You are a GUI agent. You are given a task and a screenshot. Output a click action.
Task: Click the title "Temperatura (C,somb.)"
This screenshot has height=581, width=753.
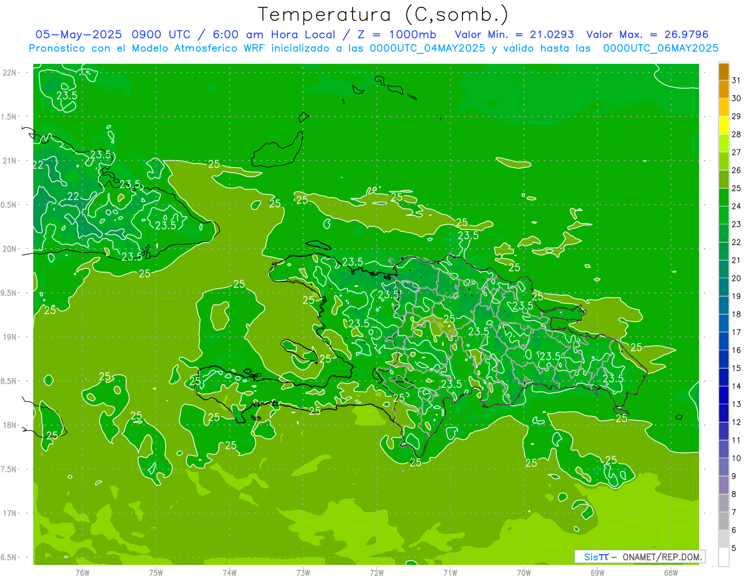pyautogui.click(x=383, y=15)
